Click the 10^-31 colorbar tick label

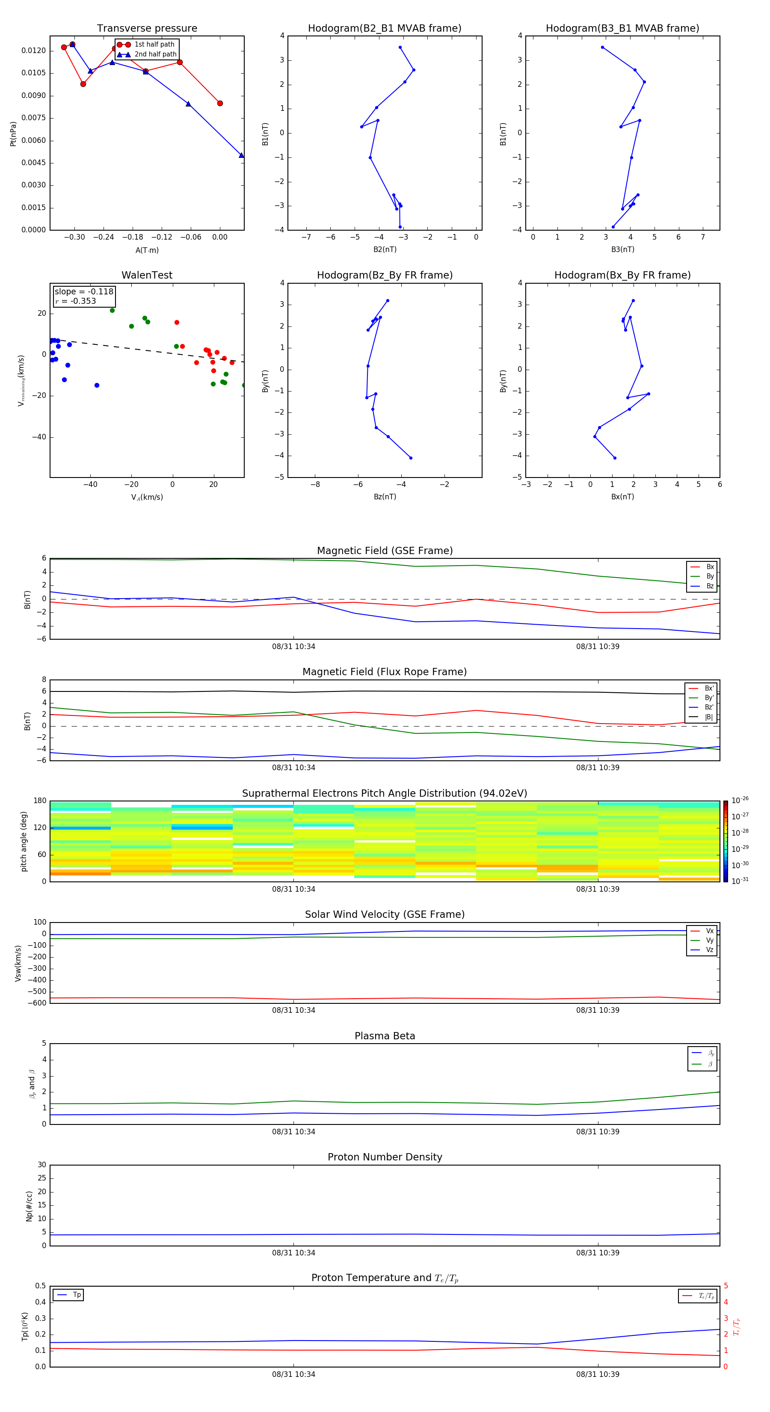[740, 881]
